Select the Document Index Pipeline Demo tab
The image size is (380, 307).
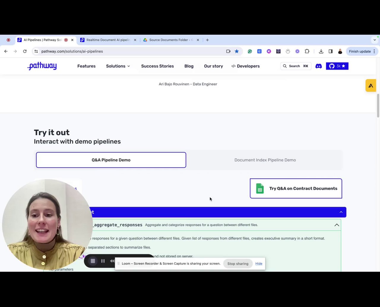point(265,160)
